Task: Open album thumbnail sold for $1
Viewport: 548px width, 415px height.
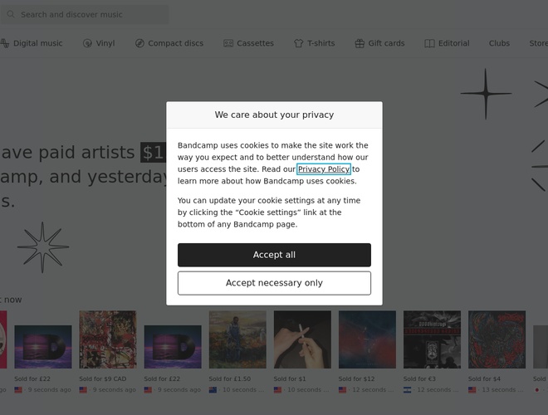Action: (302, 339)
